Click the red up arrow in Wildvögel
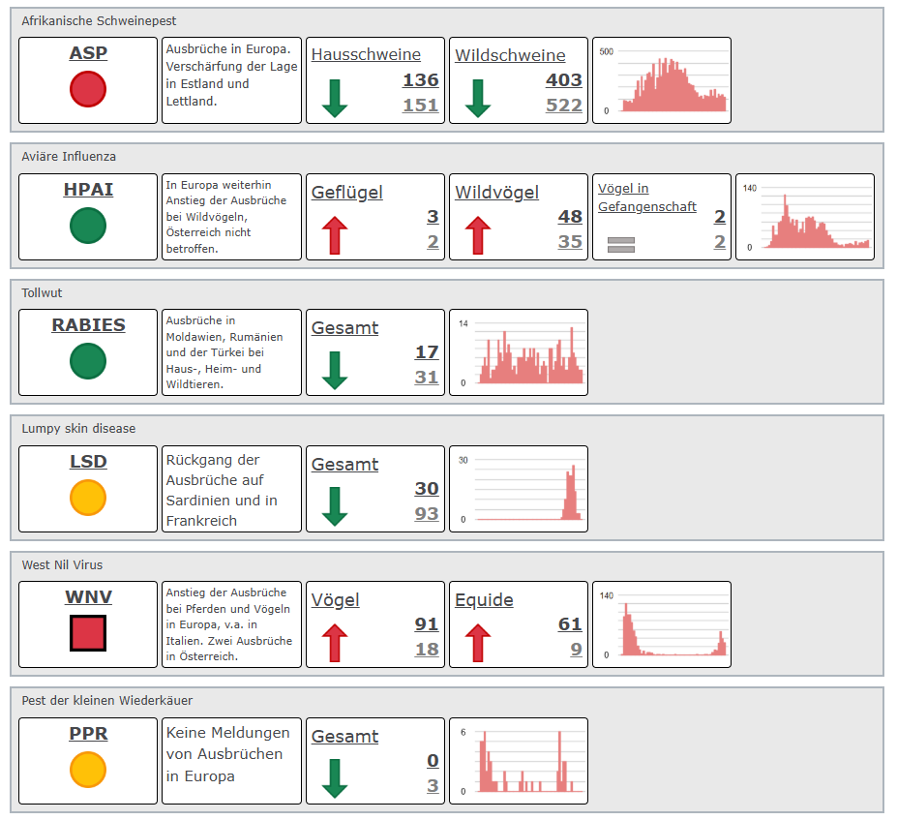 (x=478, y=235)
